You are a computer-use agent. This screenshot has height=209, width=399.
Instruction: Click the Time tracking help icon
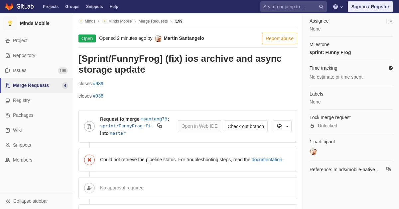pos(391,68)
